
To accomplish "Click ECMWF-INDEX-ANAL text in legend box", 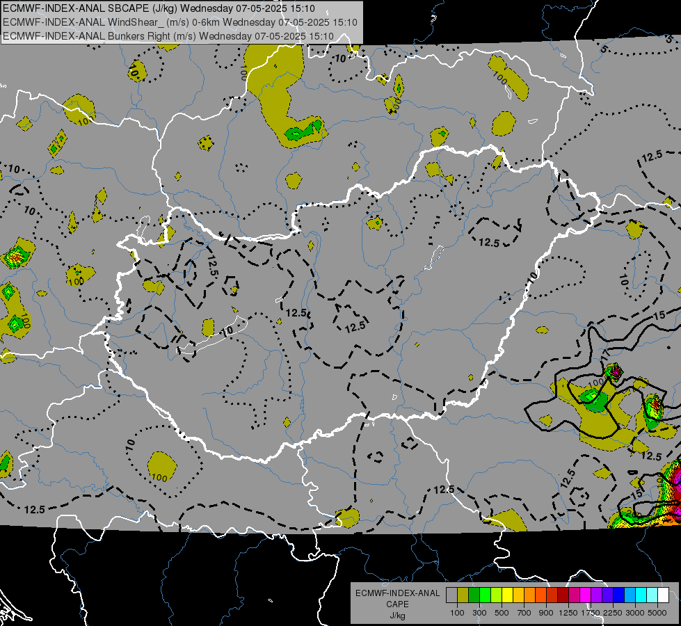I will click(397, 593).
